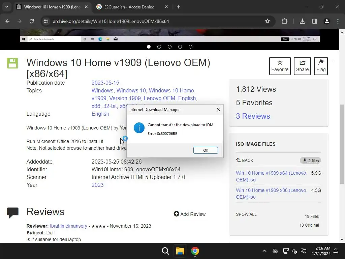Image resolution: width=345 pixels, height=259 pixels.
Task: Open Windows taskbar search
Action: click(x=165, y=251)
